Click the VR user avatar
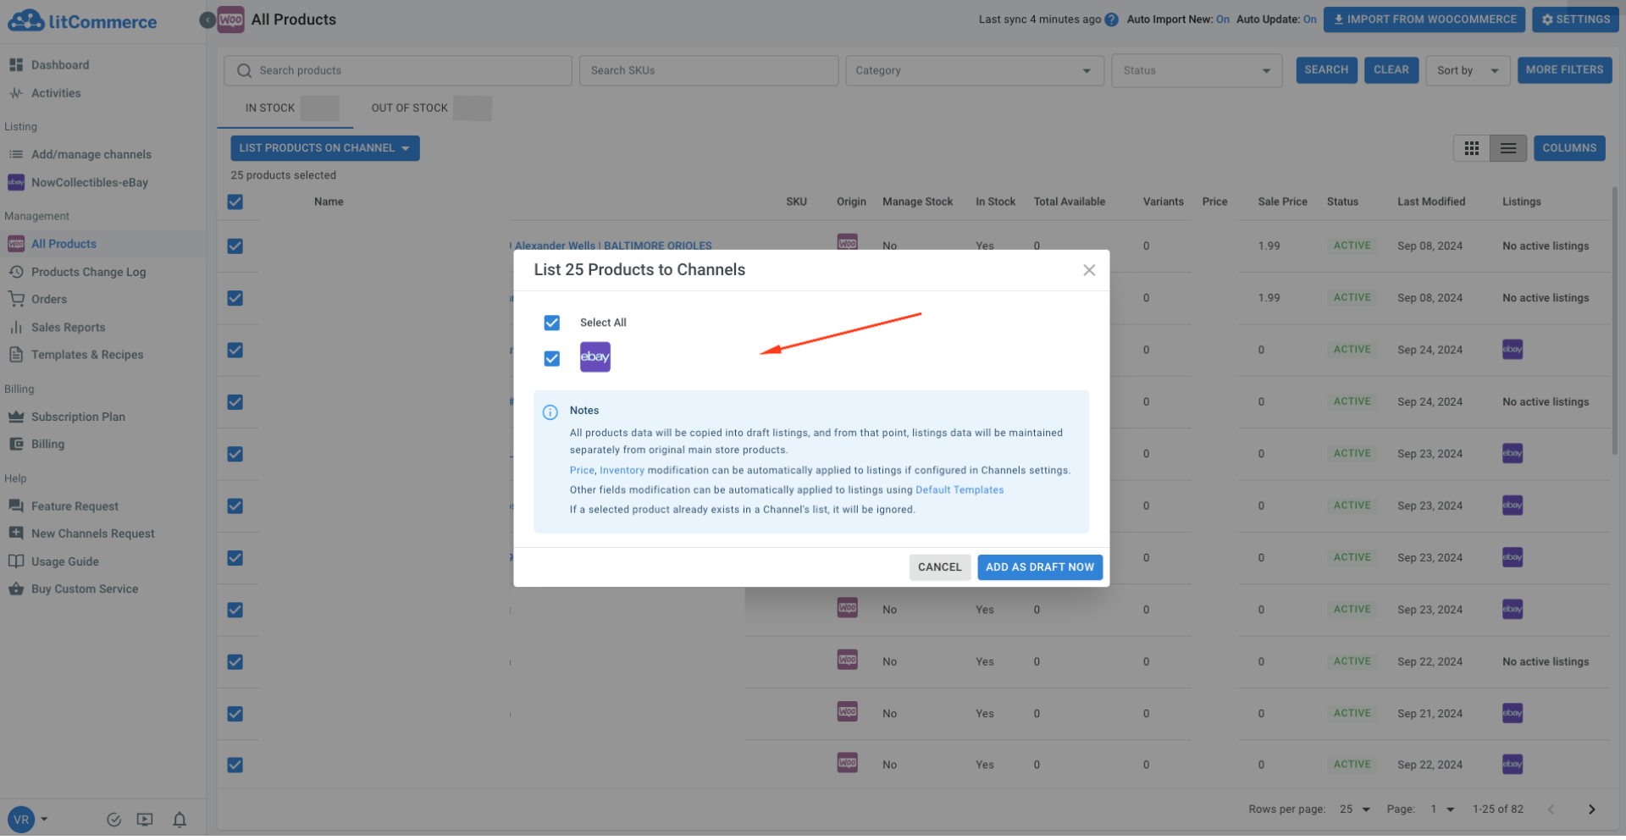Viewport: 1626px width, 840px height. pos(20,819)
